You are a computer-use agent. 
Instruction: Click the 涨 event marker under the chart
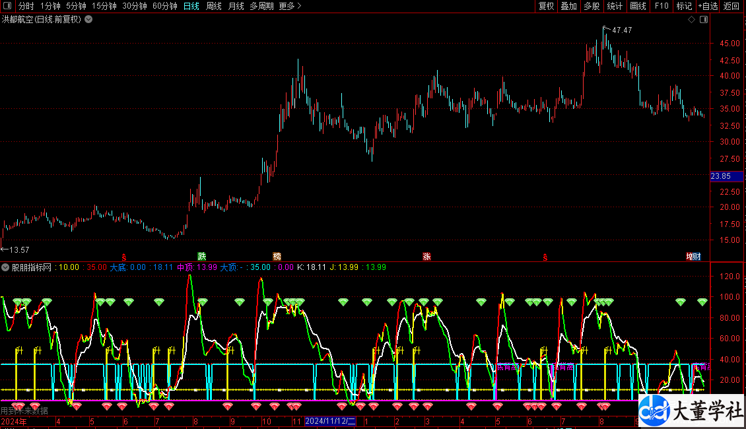(426, 256)
